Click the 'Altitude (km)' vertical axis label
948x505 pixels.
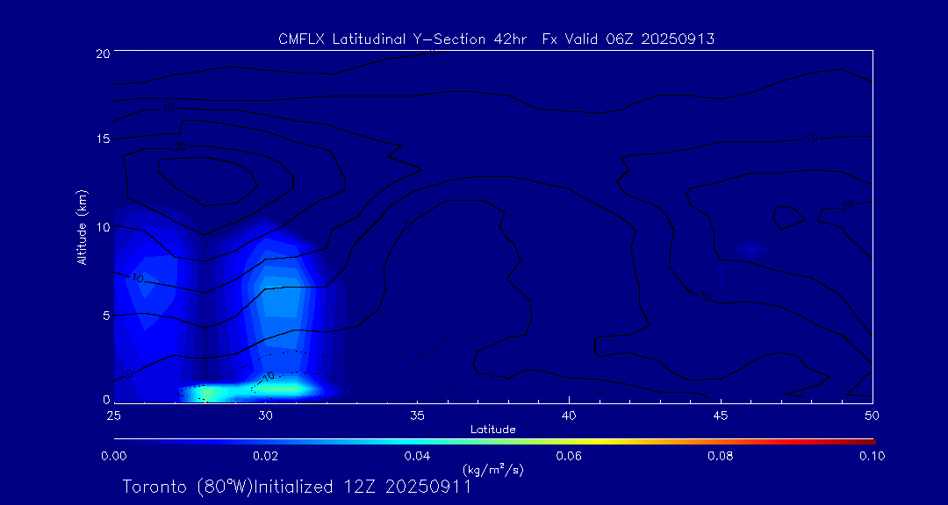[82, 226]
